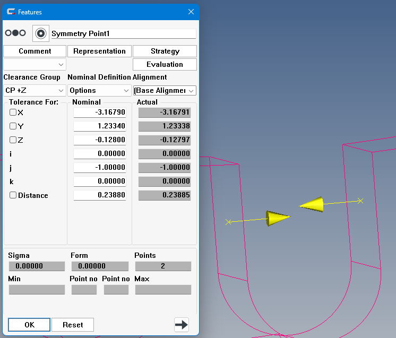
Task: Toggle the Z tolerance checkbox
Action: click(13, 140)
